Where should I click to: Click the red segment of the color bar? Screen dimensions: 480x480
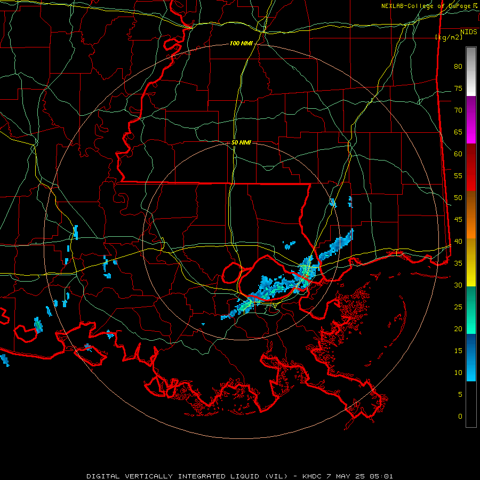tap(471, 167)
